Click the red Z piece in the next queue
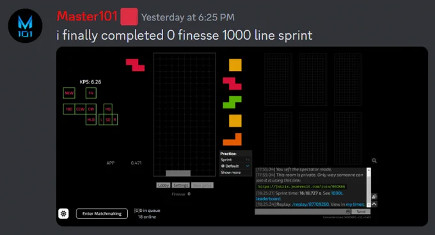435x235 pixels. pyautogui.click(x=232, y=84)
